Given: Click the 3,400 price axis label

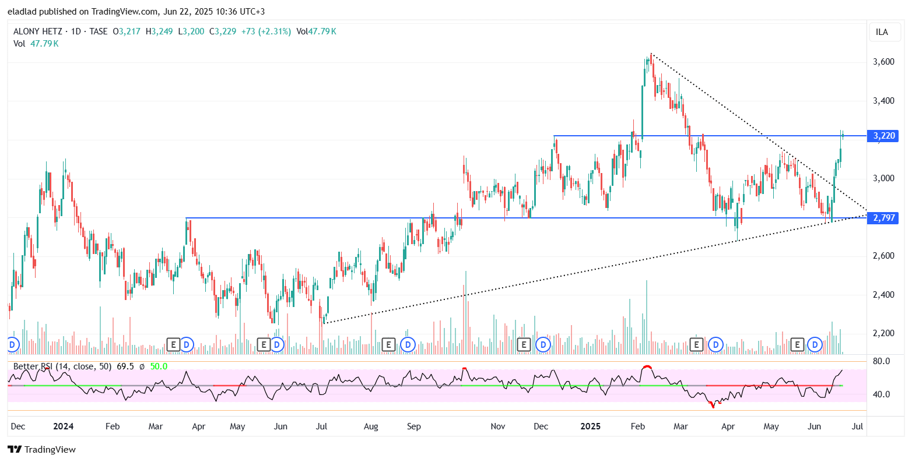Looking at the screenshot, I should pos(885,101).
